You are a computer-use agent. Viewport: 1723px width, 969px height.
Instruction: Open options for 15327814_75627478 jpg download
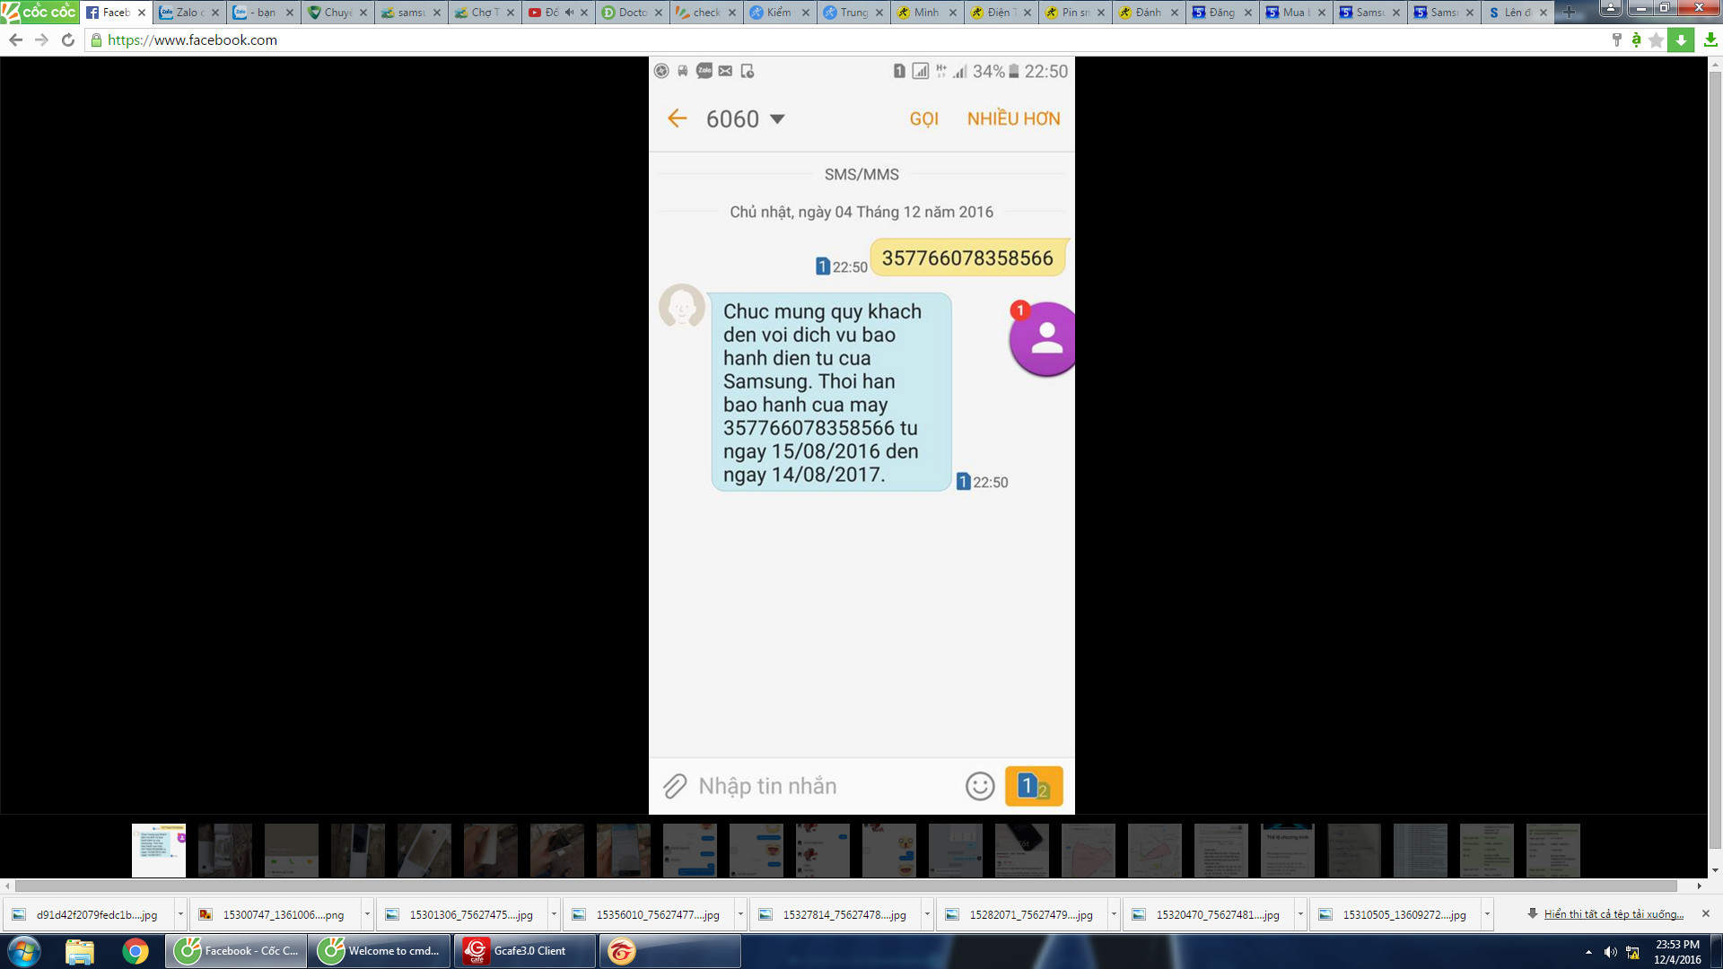(x=927, y=914)
